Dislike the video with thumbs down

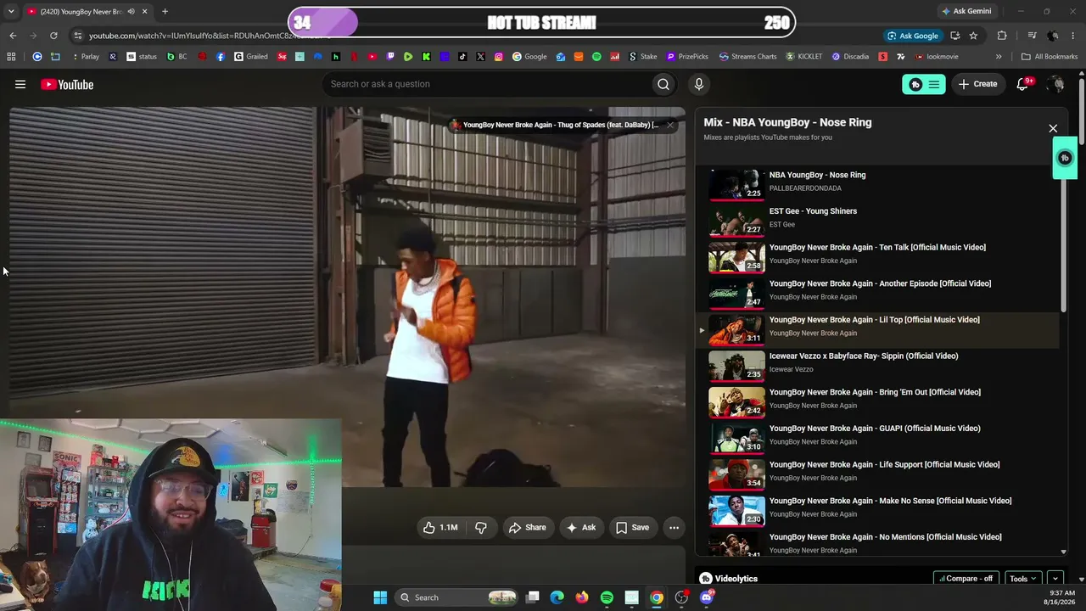pyautogui.click(x=480, y=528)
